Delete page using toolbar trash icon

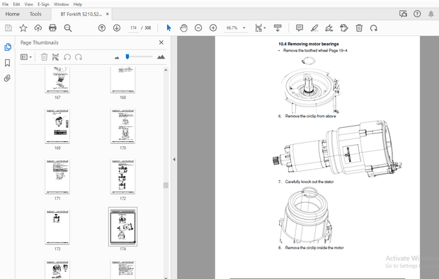click(x=359, y=28)
